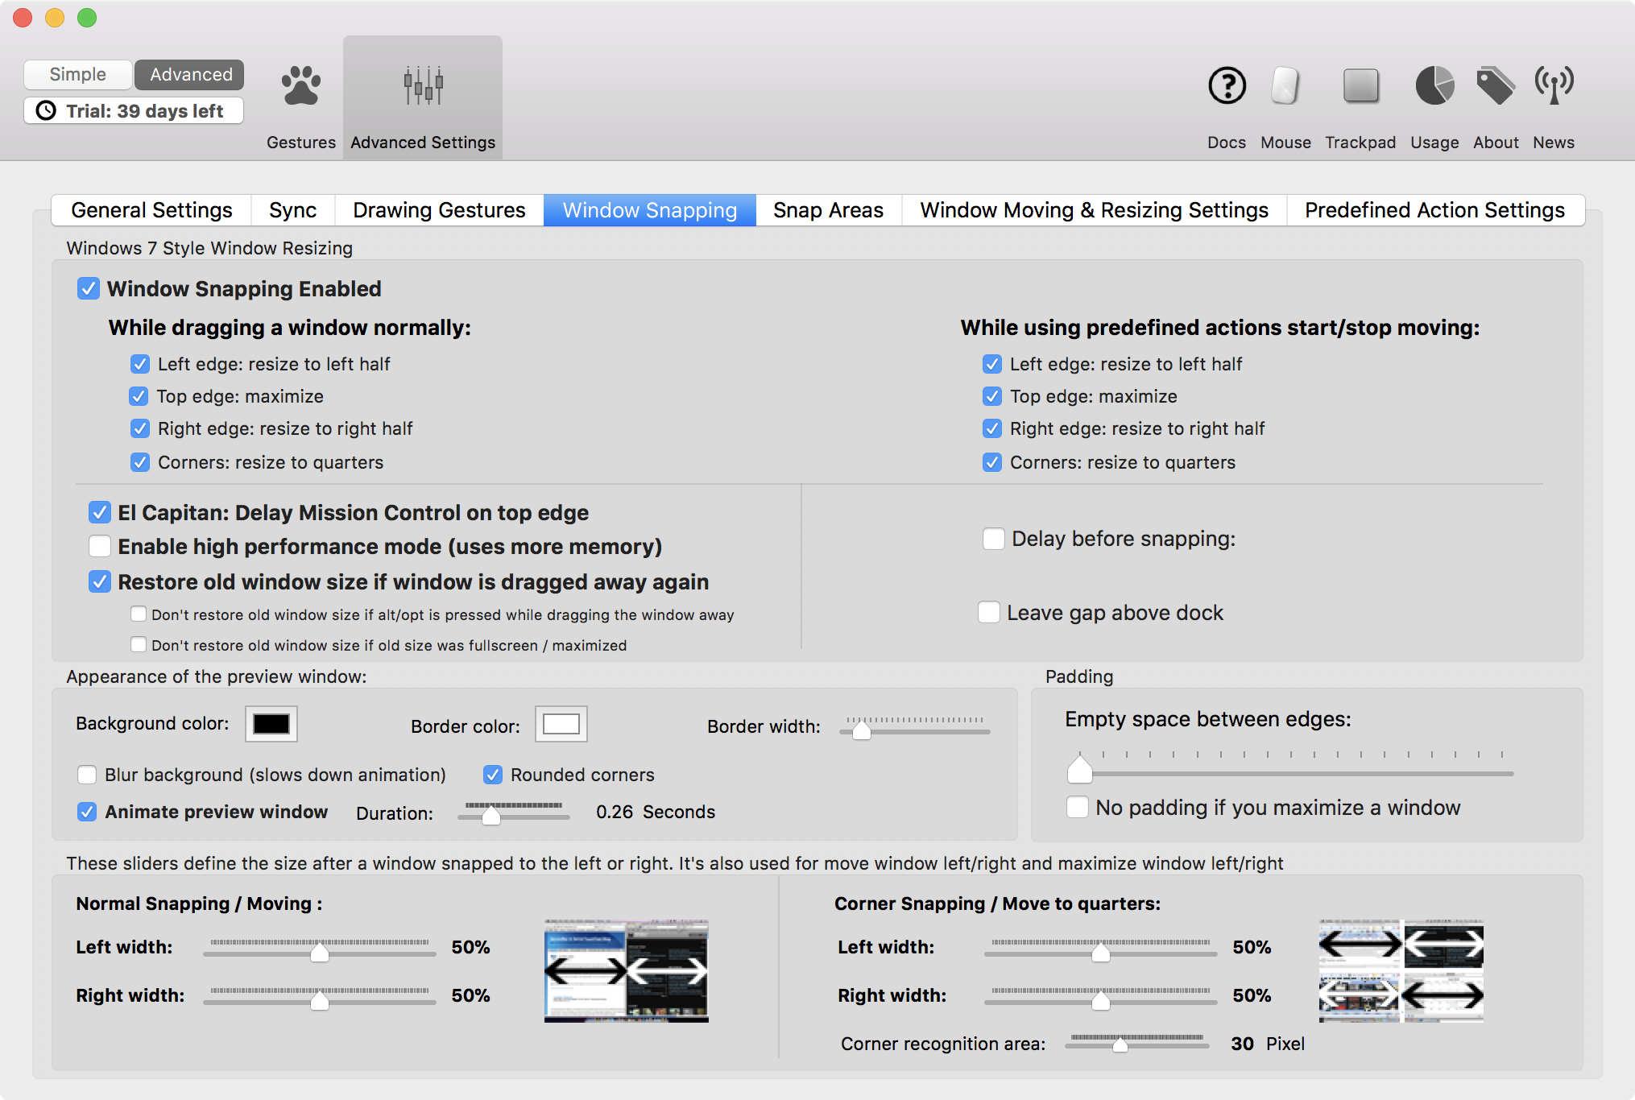This screenshot has width=1635, height=1100.
Task: Disable Window Snapping Enabled checkbox
Action: [x=89, y=288]
